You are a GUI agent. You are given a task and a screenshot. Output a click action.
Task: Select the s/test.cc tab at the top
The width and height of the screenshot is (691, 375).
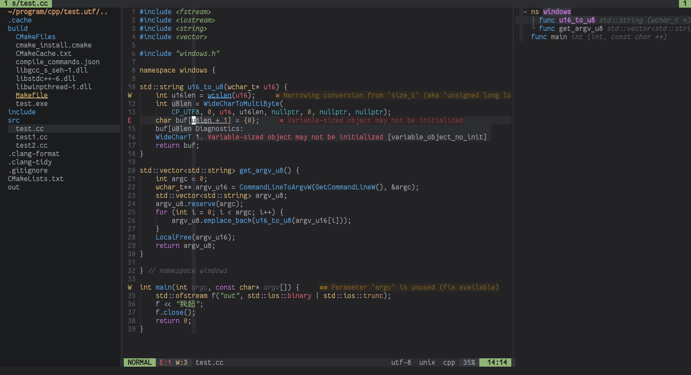pyautogui.click(x=25, y=4)
